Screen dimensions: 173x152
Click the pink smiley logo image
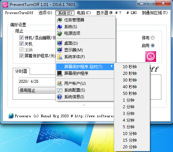[x=151, y=56]
